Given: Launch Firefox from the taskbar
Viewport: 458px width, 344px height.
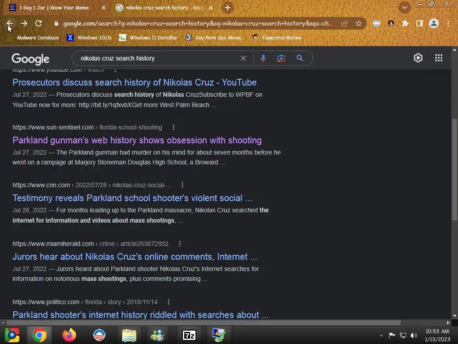Looking at the screenshot, I should (69, 335).
